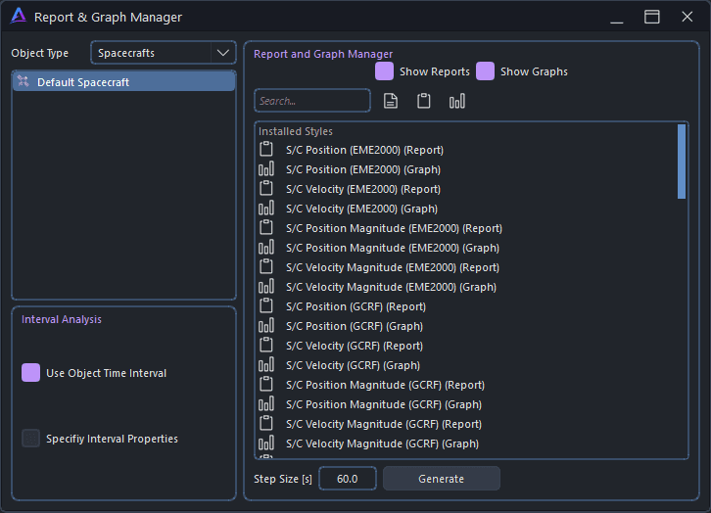Click report icon for S/C Velocity (GCRF) (Report)
Viewport: 711px width, 513px height.
tap(266, 345)
